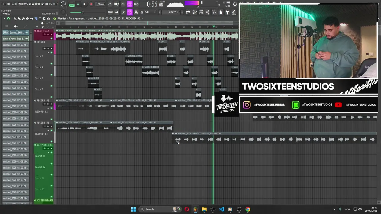Toggle the 3-2-1 countdown before recording
The image size is (381, 214).
[x=123, y=4]
